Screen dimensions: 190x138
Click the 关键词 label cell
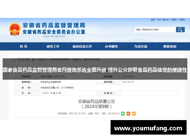(109, 93)
